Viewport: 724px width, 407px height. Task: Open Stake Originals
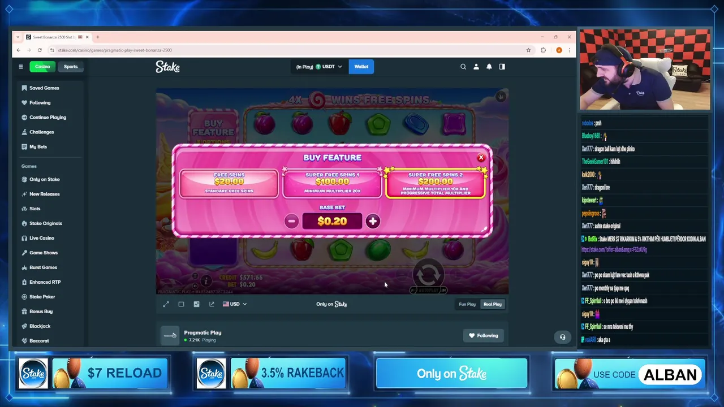pyautogui.click(x=45, y=223)
